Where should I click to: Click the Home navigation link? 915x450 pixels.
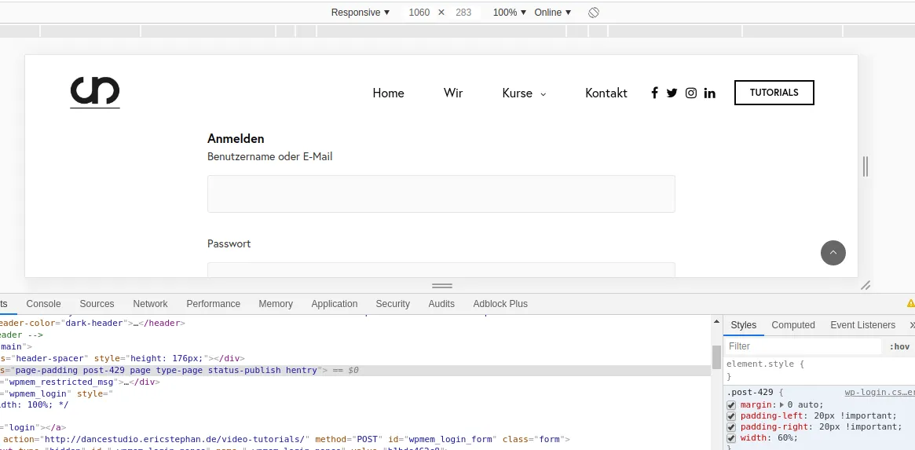point(388,93)
